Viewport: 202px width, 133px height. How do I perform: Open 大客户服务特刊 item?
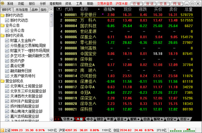[x=20, y=76]
